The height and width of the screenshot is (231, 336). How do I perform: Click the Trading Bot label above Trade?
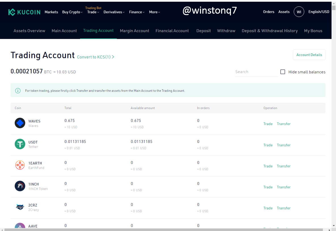click(93, 8)
